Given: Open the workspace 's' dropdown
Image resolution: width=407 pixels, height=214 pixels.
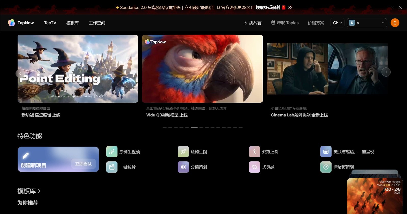Looking at the screenshot, I should 367,23.
